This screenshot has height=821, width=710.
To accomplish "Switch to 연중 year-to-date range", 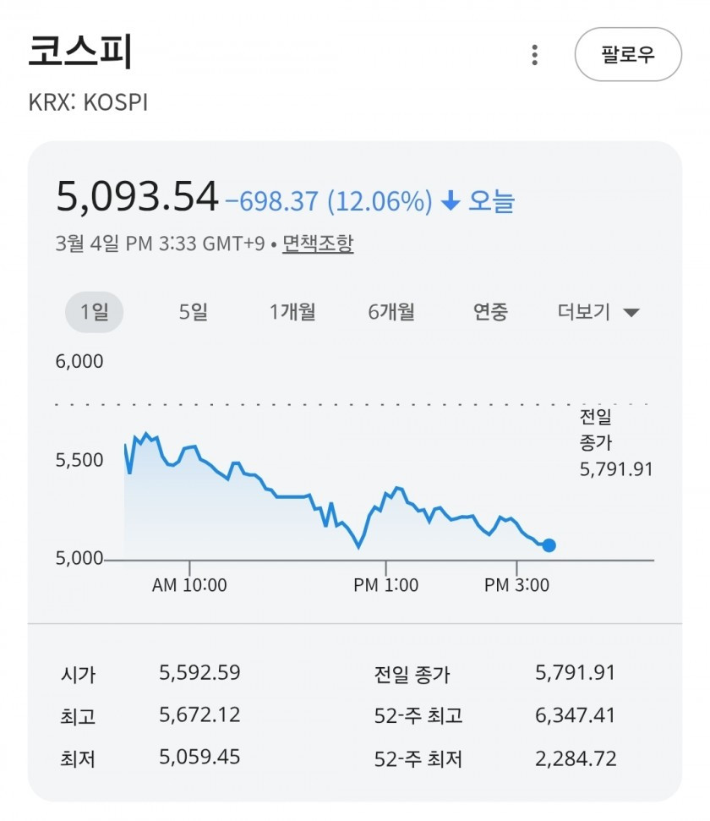I will pos(490,312).
